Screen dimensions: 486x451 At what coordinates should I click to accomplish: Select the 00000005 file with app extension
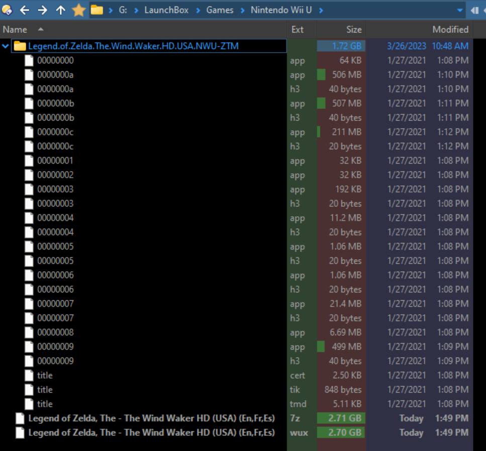click(55, 246)
